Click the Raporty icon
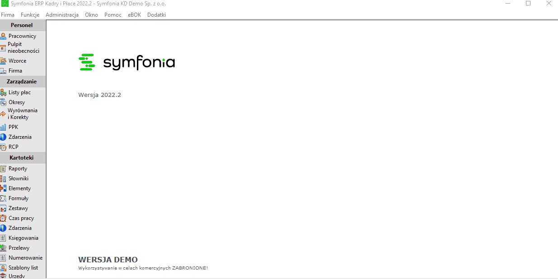This screenshot has height=279, width=558. click(x=3, y=169)
